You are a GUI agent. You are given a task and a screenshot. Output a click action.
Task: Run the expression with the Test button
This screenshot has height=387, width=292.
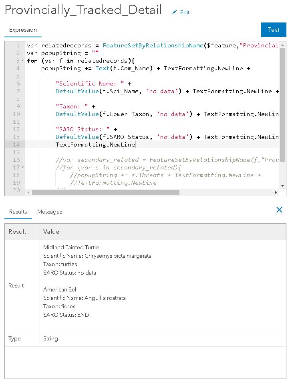coord(274,30)
